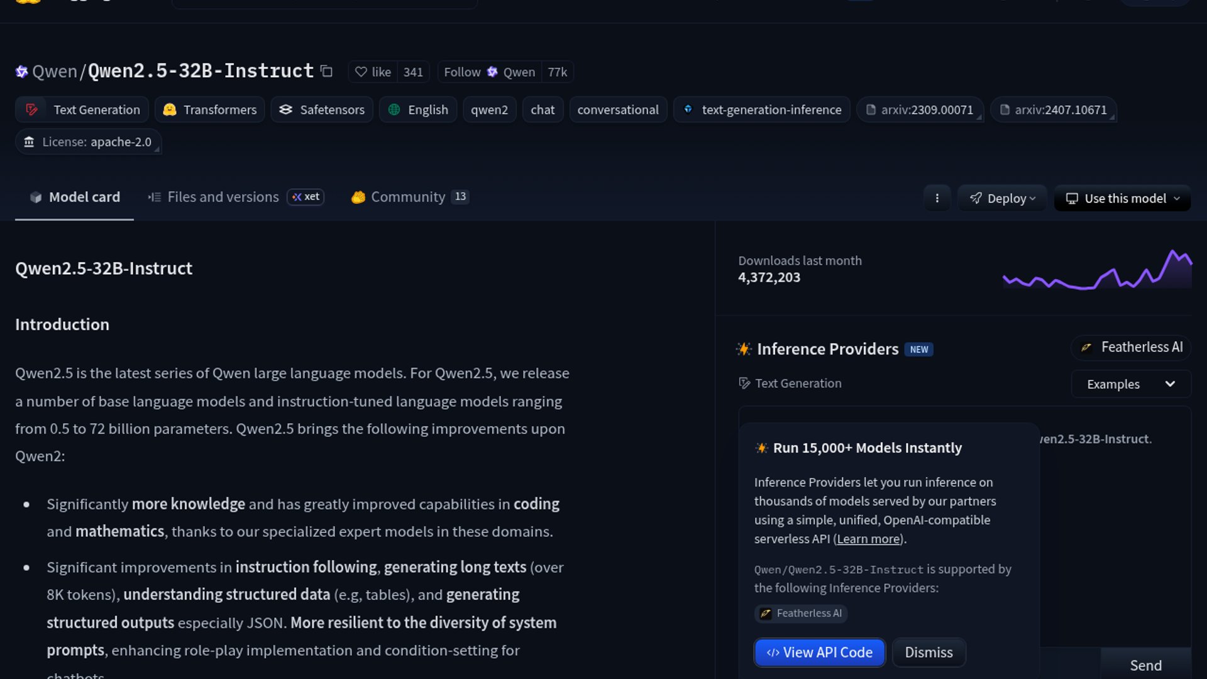Image resolution: width=1207 pixels, height=679 pixels.
Task: Expand the Examples dropdown
Action: click(1130, 384)
